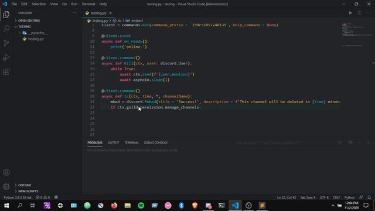Image resolution: width=375 pixels, height=211 pixels.
Task: Open File Explorer from taskbar
Action: click(x=128, y=206)
